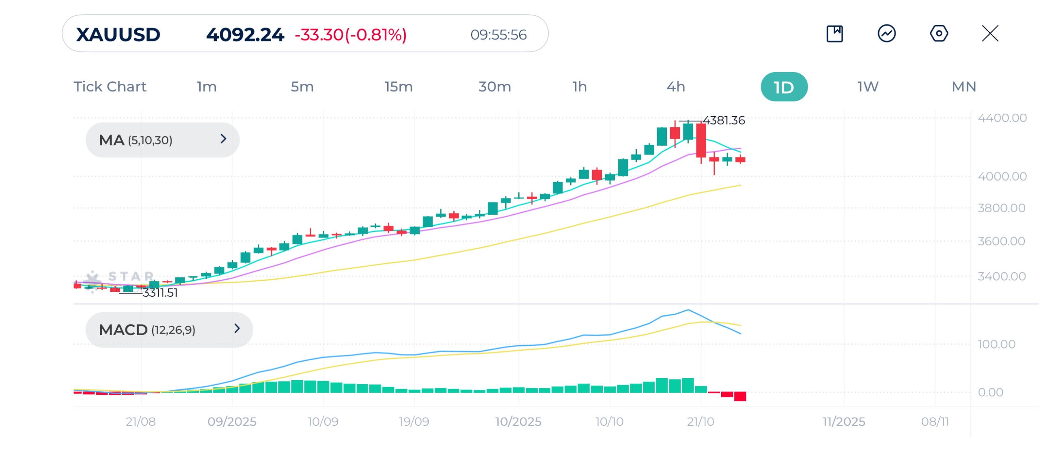Click the save chart bookmark icon
1039x461 pixels.
(x=834, y=34)
